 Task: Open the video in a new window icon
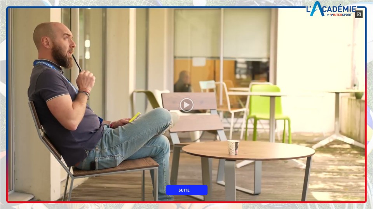[359, 15]
